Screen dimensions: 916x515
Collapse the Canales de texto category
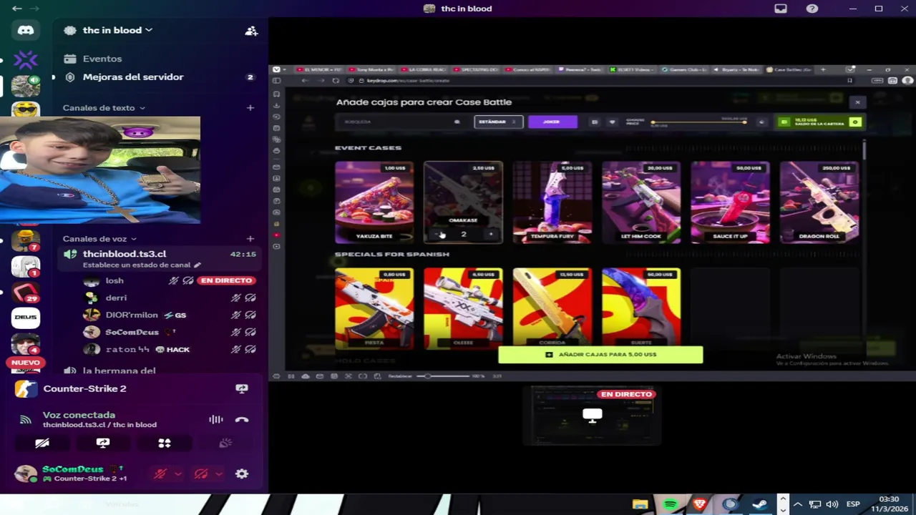pos(104,108)
